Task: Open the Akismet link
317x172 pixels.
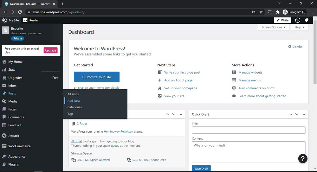Action: pyautogui.click(x=76, y=141)
